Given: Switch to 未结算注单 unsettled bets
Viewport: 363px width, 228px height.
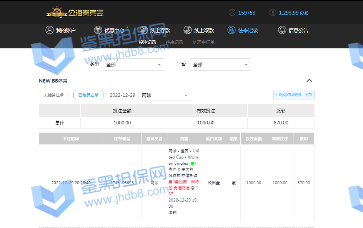Looking at the screenshot, I should click(54, 95).
